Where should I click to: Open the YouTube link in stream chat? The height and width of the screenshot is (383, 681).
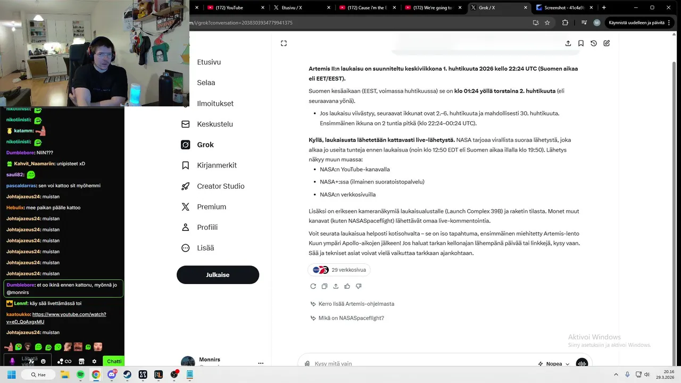56,318
